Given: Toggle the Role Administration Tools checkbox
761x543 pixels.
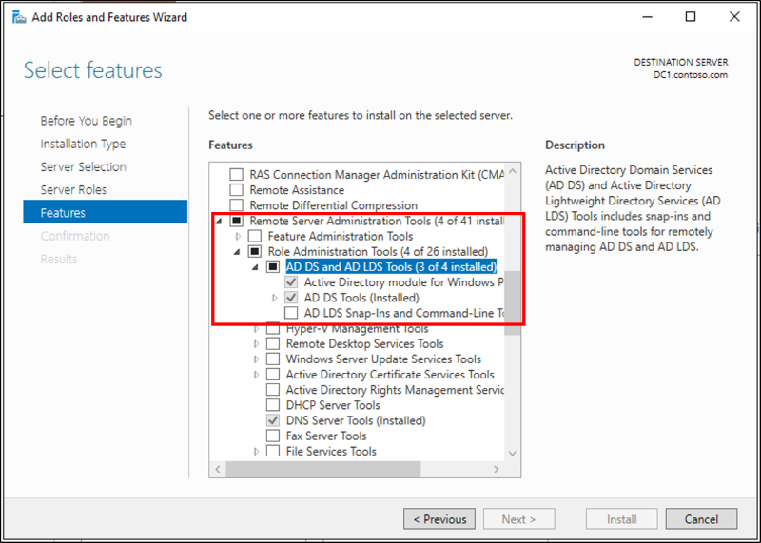Looking at the screenshot, I should pyautogui.click(x=255, y=251).
